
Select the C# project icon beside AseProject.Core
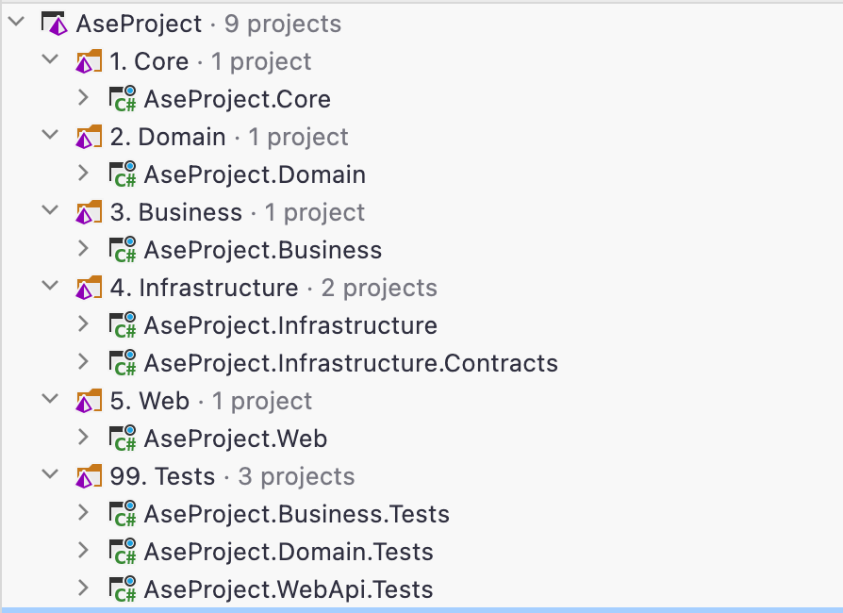pyautogui.click(x=119, y=98)
